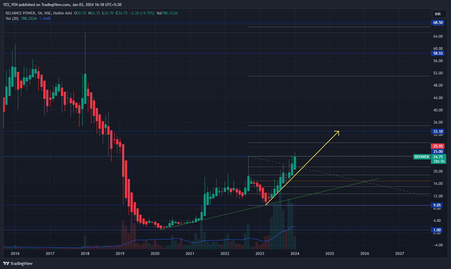
Task: Click the 64.00 price axis tick
Action: 438,36
